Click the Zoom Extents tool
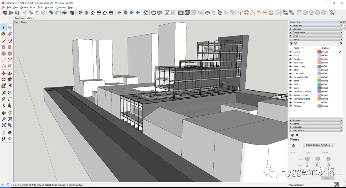Viewport: 346px width, 188px height. point(4,125)
